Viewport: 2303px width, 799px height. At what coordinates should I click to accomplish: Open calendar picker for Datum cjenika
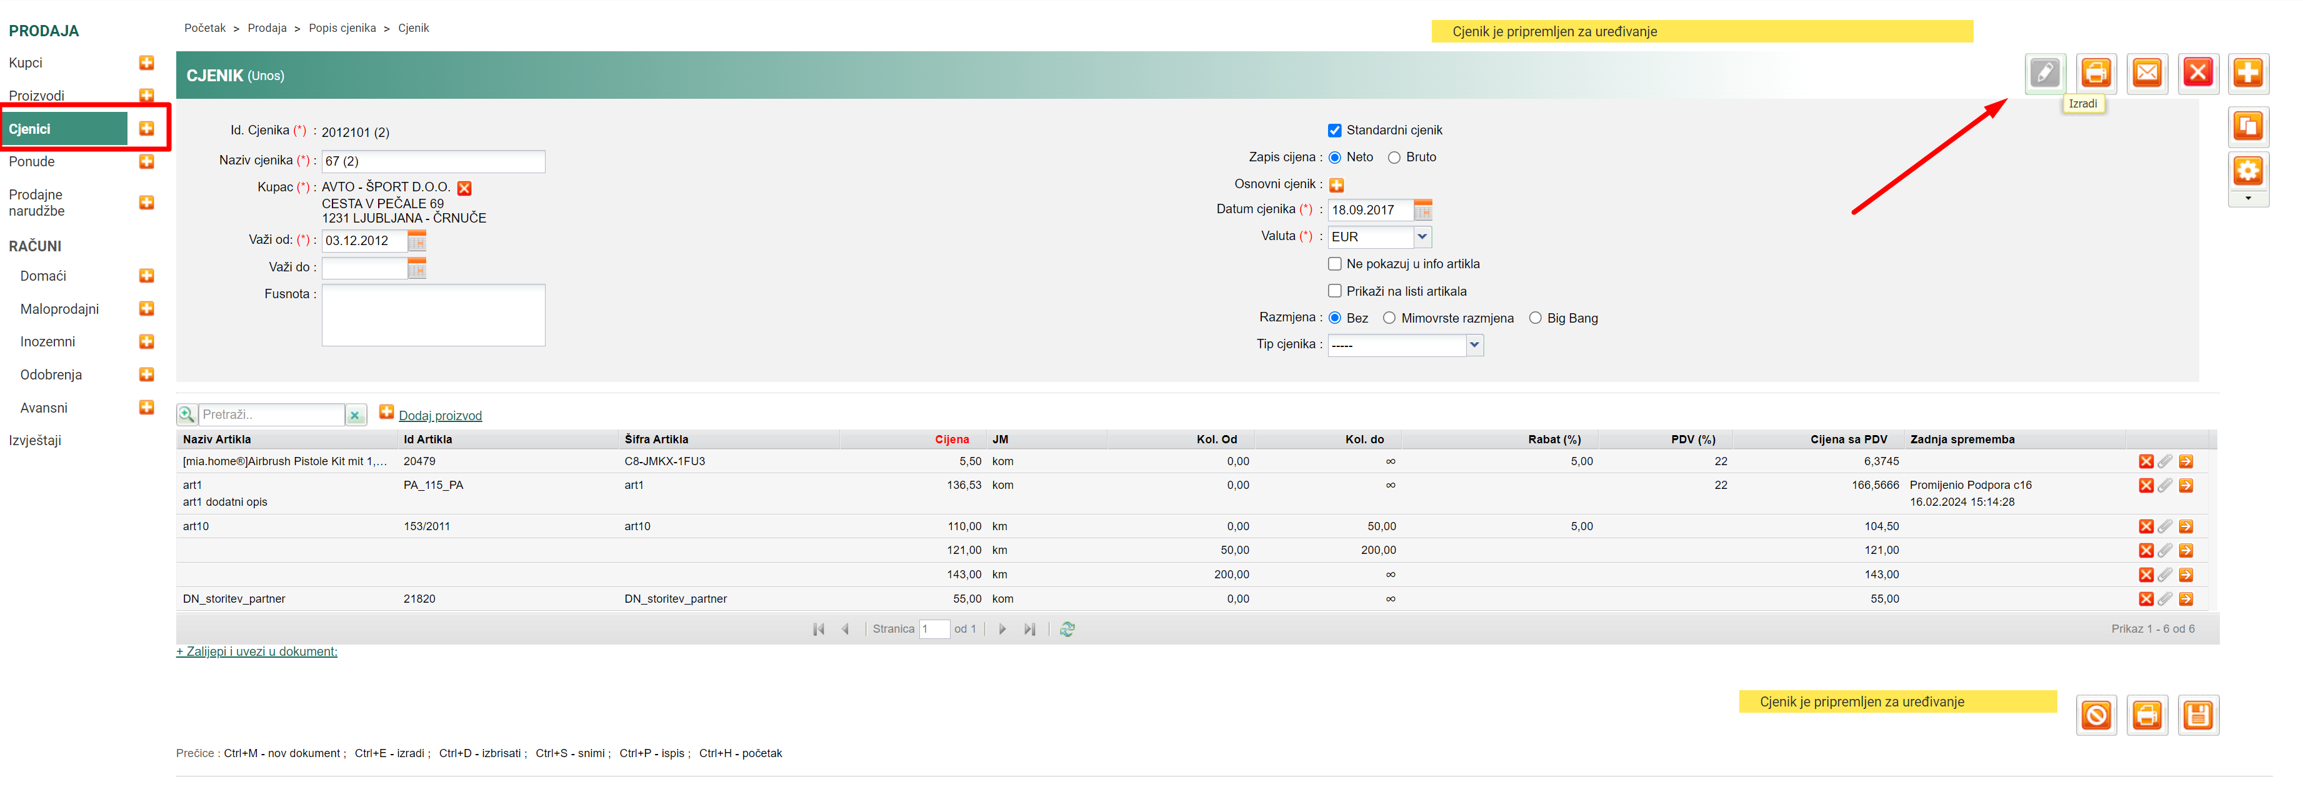tap(1422, 210)
